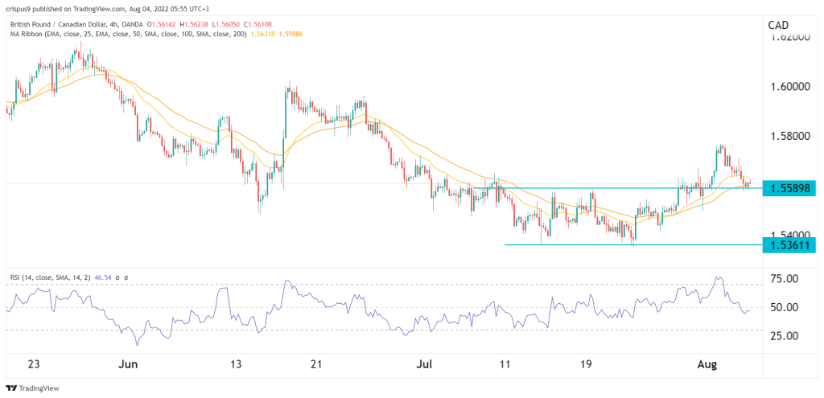Screen dimensions: 824x398
Task: Click the low price L1.56050 readout
Action: pos(226,25)
